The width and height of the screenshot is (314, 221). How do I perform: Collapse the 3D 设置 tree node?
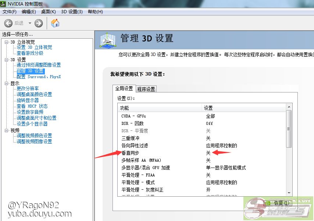tap(6, 60)
